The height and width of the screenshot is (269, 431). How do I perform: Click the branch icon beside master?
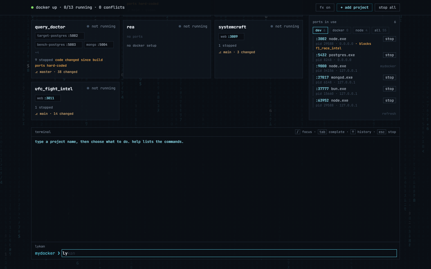click(37, 72)
